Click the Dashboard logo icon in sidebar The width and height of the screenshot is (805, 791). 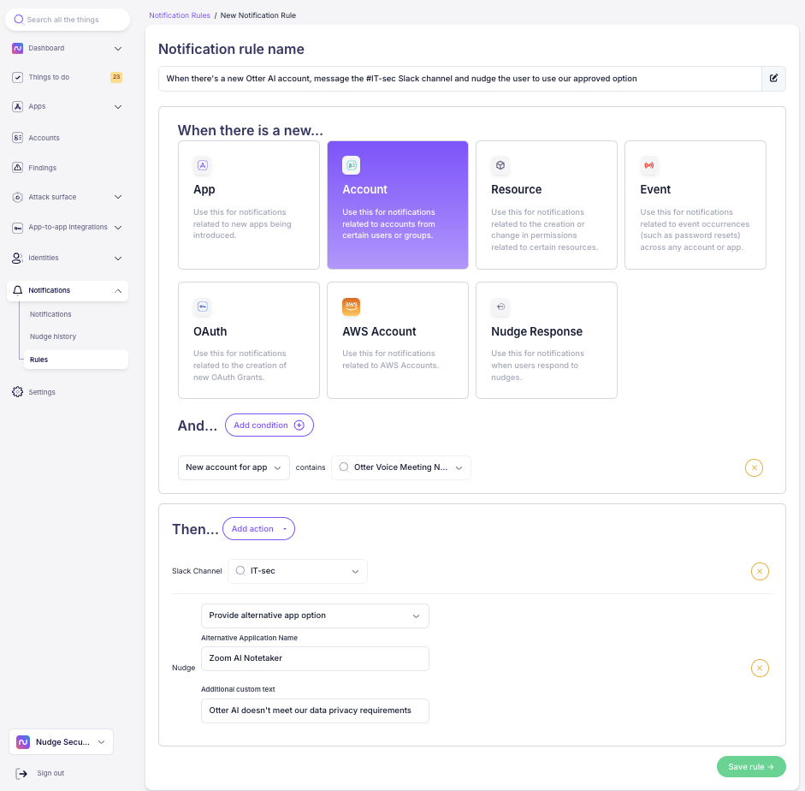17,48
